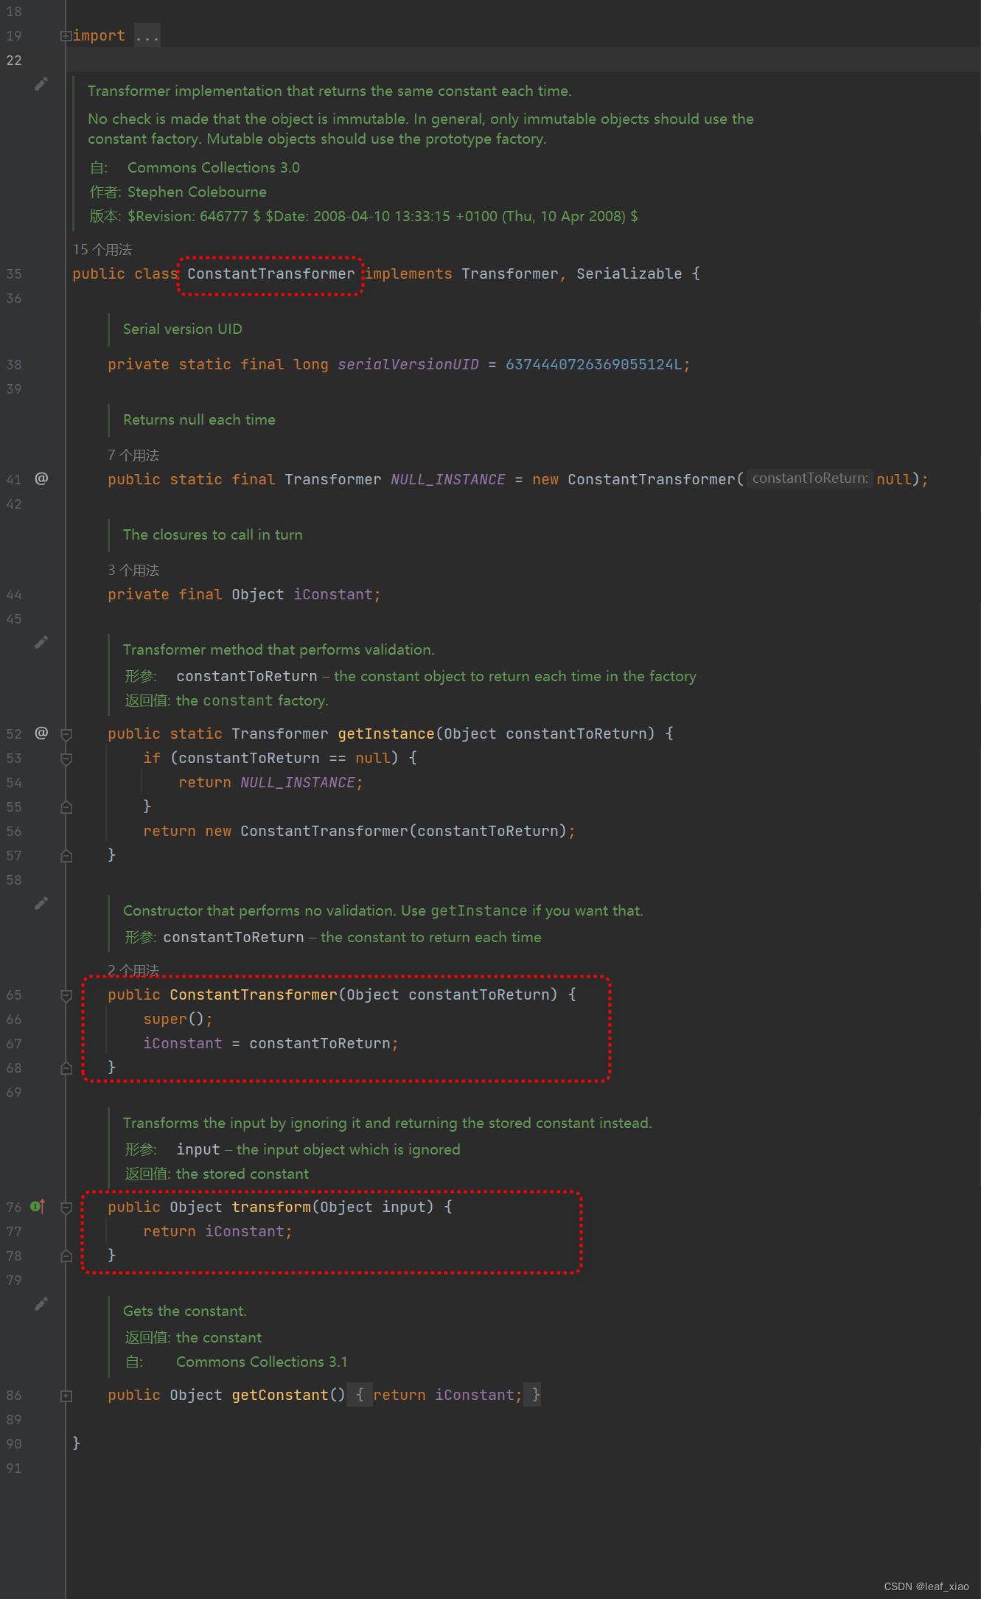Click pencil icon beside constructor Javadoc
The width and height of the screenshot is (981, 1599).
(41, 903)
